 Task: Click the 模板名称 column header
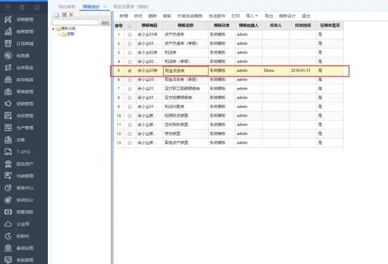tap(186, 25)
